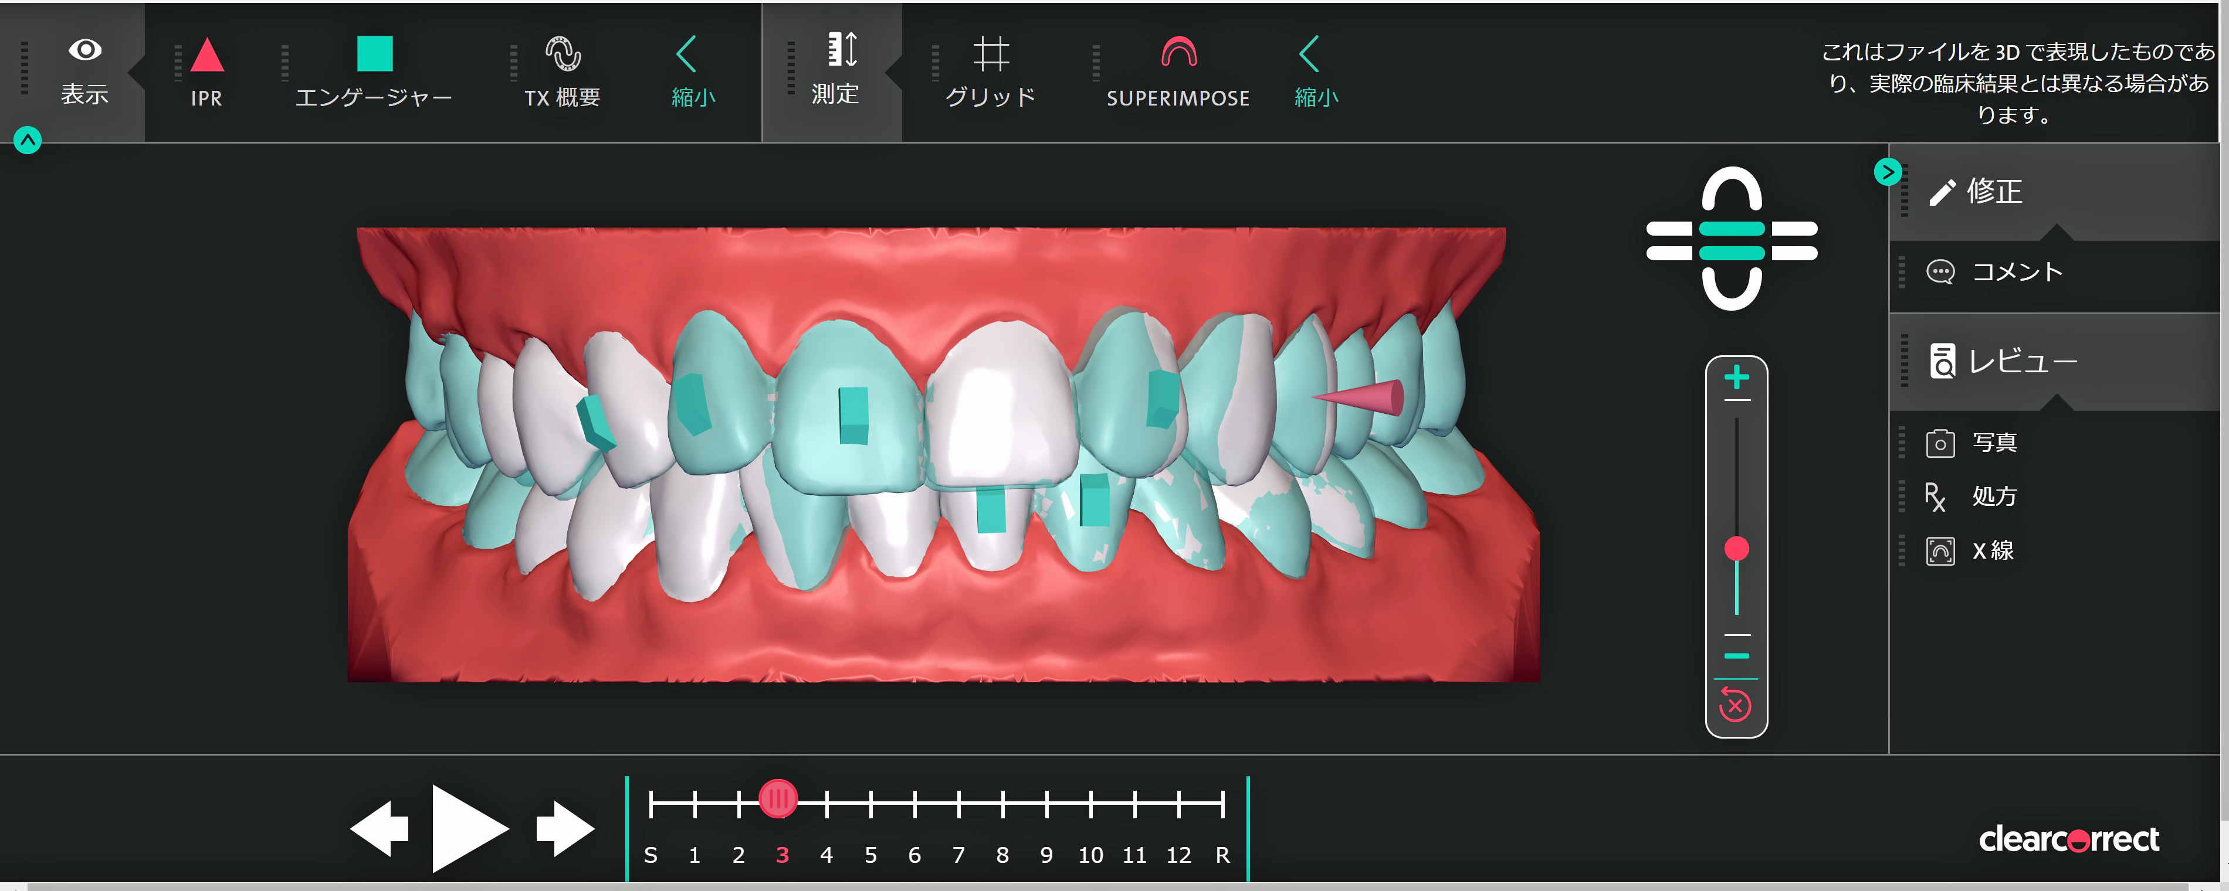The height and width of the screenshot is (891, 2229).
Task: Jump to stage 5 on timeline
Action: tap(870, 855)
